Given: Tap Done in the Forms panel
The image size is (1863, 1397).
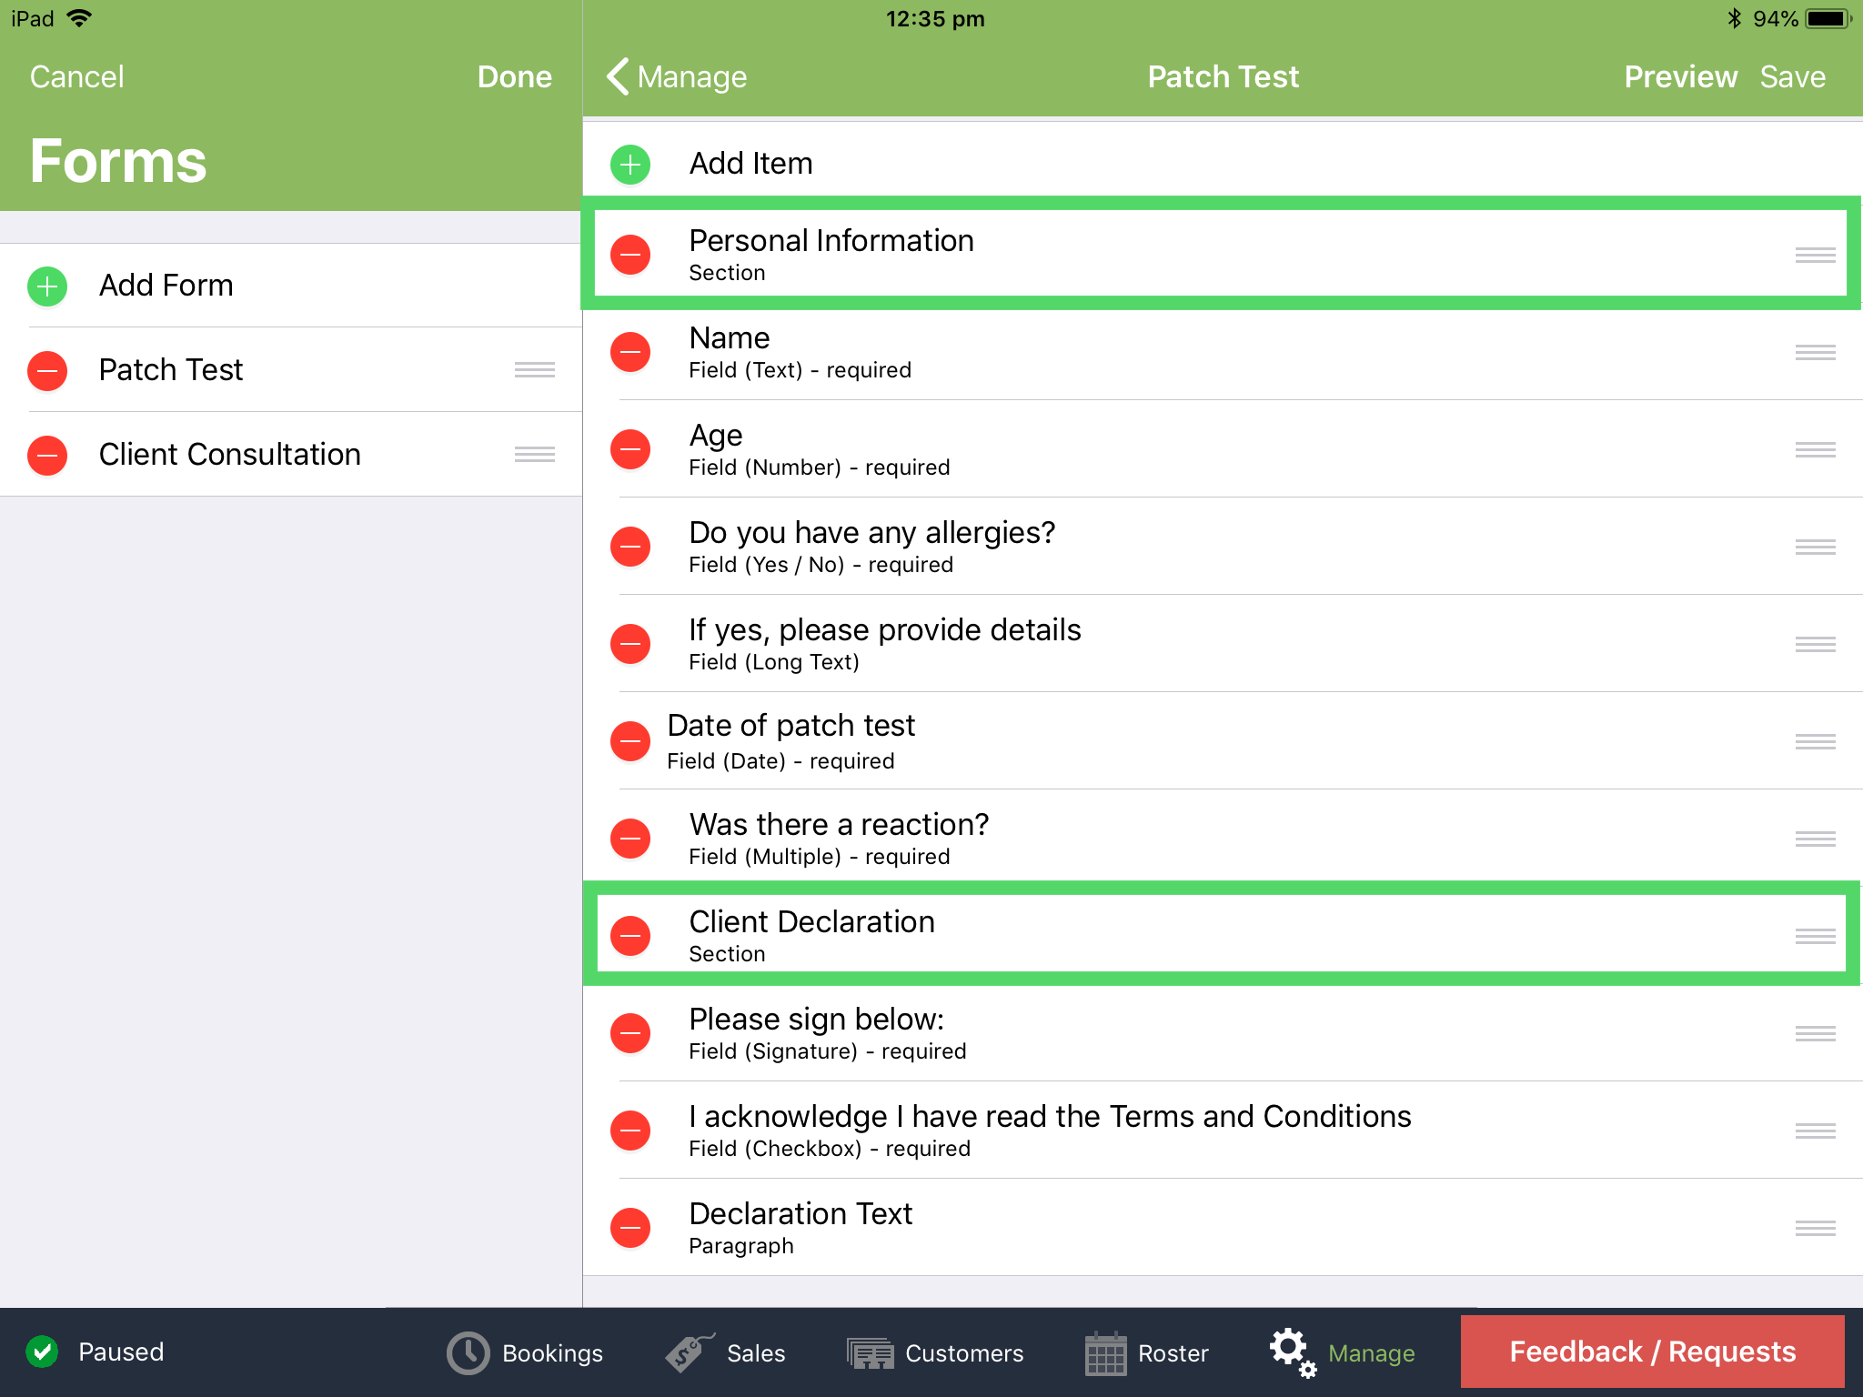Looking at the screenshot, I should pos(514,76).
